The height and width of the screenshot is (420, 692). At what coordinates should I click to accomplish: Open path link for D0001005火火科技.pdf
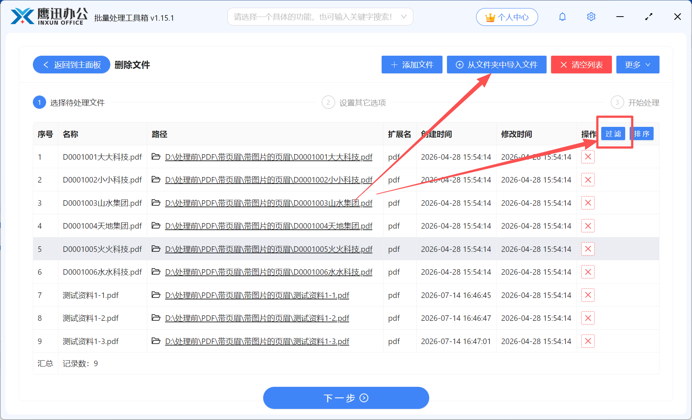point(269,249)
